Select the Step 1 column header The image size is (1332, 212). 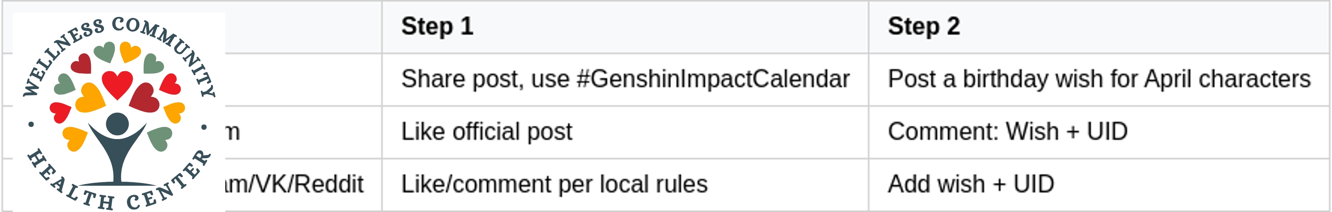[625, 27]
